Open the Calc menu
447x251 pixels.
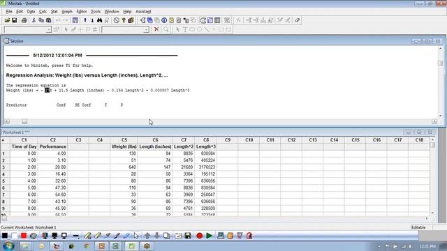(43, 11)
